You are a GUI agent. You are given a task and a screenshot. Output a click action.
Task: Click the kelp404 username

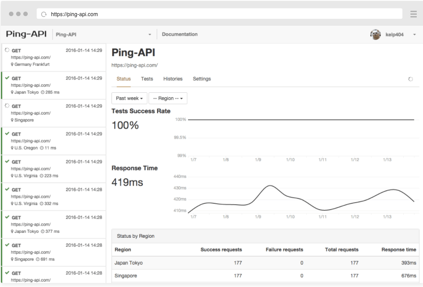[x=394, y=34]
